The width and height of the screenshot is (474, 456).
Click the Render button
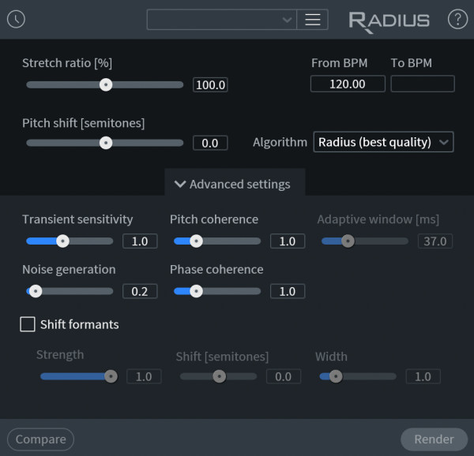[434, 439]
